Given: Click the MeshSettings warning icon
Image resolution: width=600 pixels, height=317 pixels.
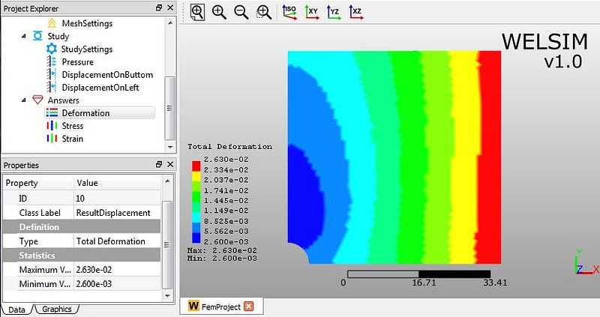Looking at the screenshot, I should (x=52, y=23).
